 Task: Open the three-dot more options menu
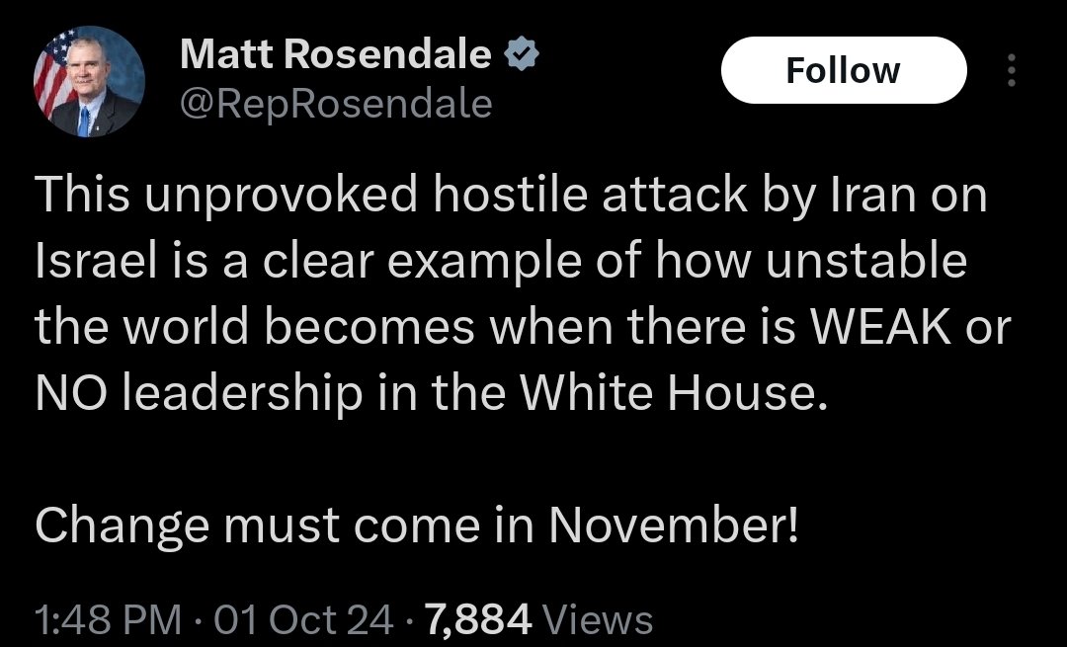click(1010, 71)
